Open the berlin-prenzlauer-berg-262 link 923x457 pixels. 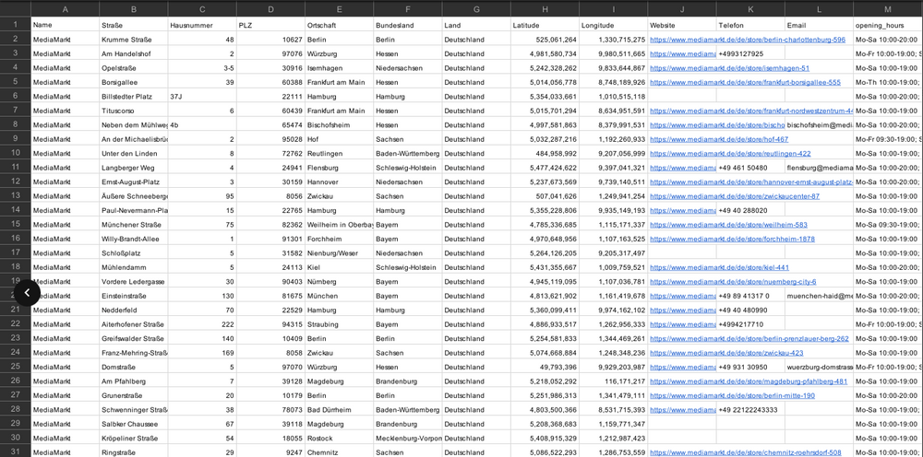pyautogui.click(x=749, y=338)
